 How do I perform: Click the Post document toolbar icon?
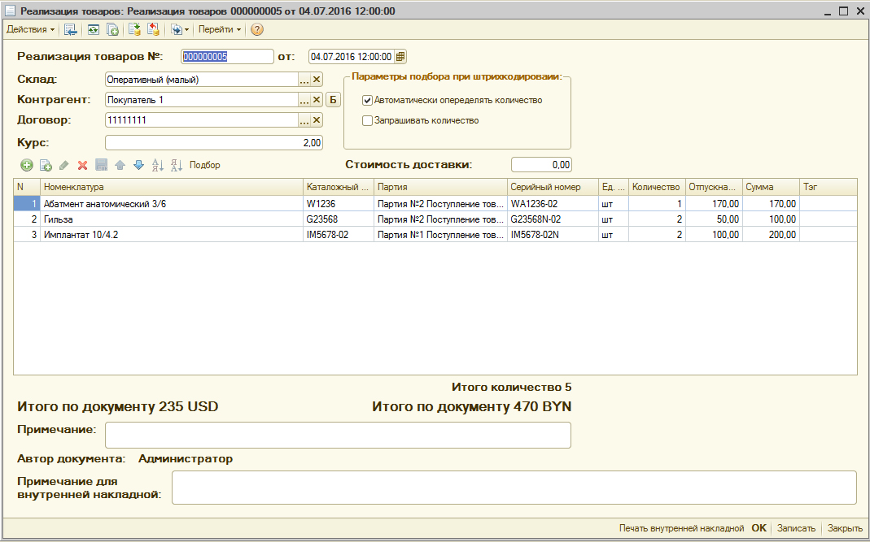134,29
